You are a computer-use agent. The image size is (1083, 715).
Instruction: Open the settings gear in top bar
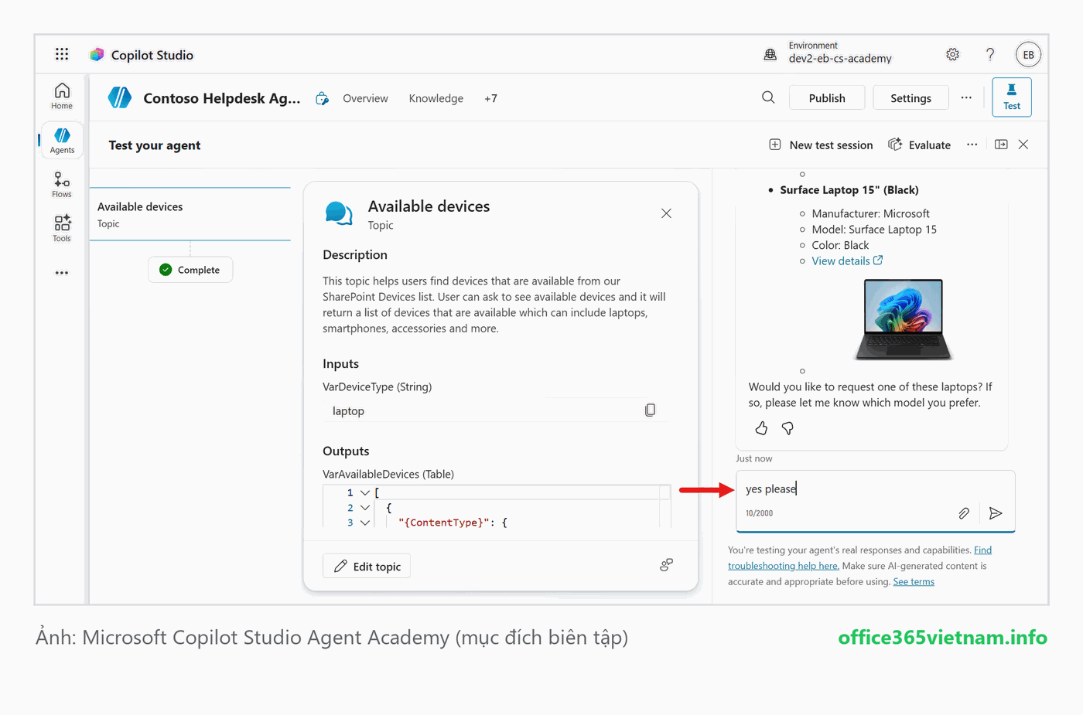pyautogui.click(x=952, y=54)
